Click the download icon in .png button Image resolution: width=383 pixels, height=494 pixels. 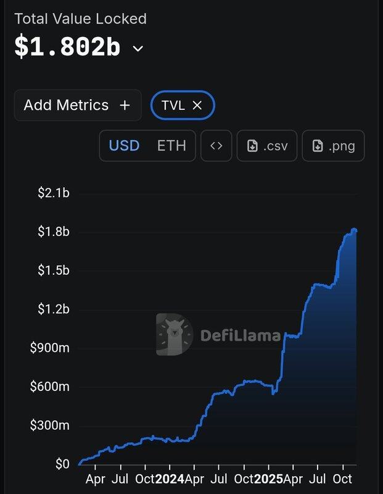318,146
